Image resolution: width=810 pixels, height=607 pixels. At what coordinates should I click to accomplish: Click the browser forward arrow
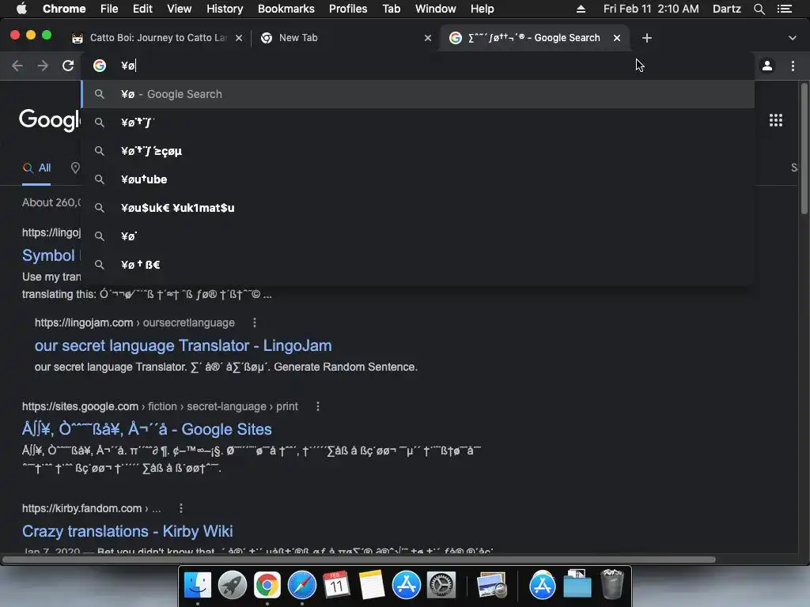point(43,66)
